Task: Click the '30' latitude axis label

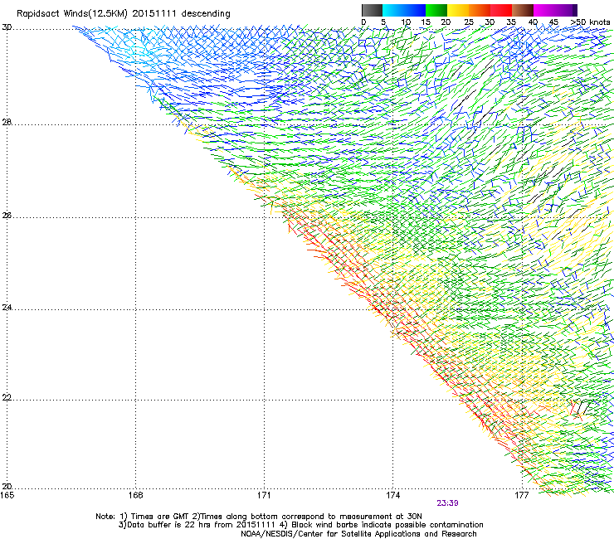Action: pos(7,27)
